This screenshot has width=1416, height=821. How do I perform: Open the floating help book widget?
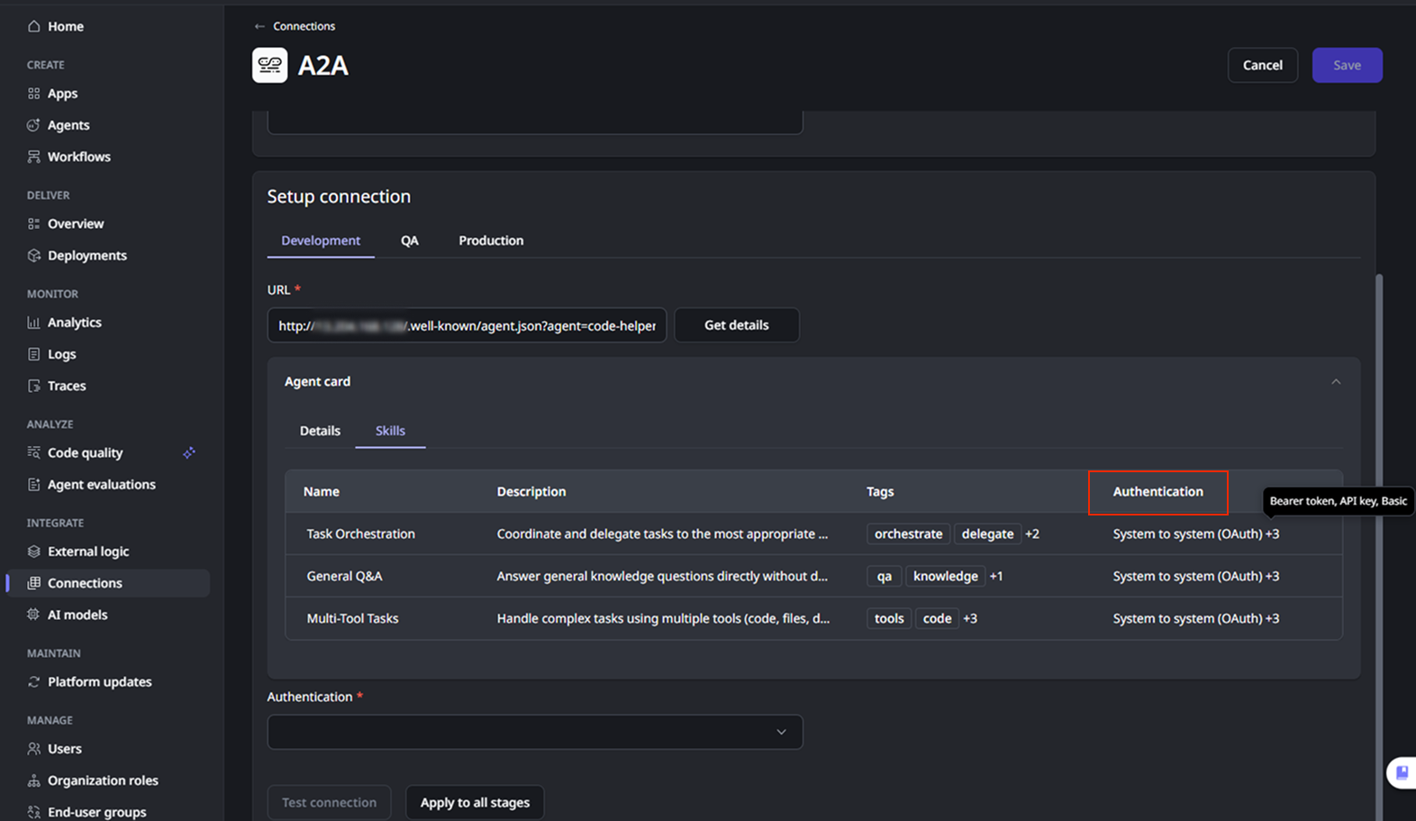click(1402, 772)
